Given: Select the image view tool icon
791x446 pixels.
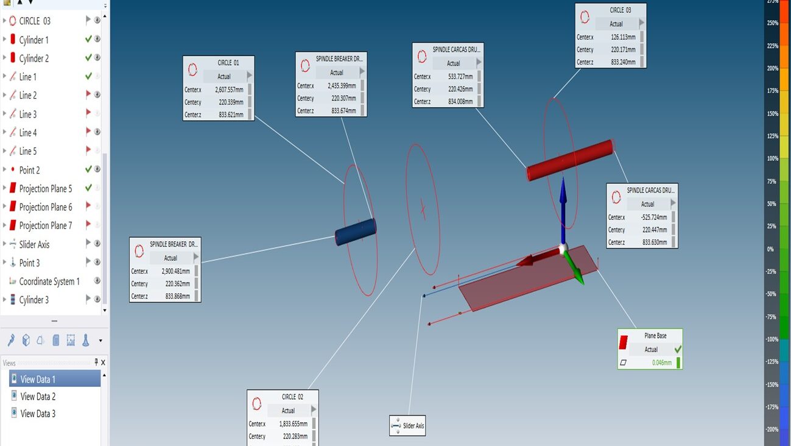Looking at the screenshot, I should click(x=71, y=341).
